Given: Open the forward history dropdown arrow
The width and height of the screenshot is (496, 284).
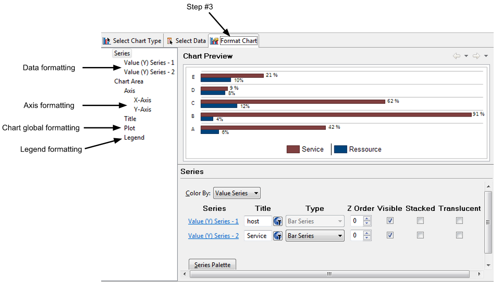Looking at the screenshot, I should pyautogui.click(x=486, y=56).
